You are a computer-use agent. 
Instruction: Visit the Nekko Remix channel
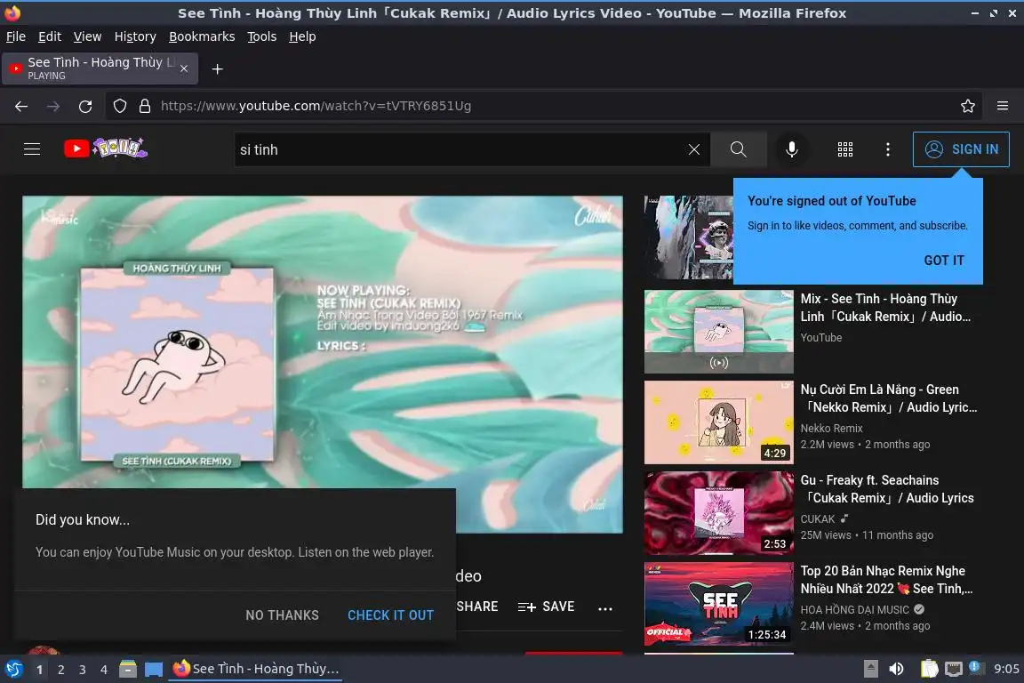831,428
